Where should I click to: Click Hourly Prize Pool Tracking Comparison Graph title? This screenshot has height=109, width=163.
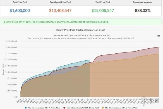pyautogui.click(x=81, y=30)
